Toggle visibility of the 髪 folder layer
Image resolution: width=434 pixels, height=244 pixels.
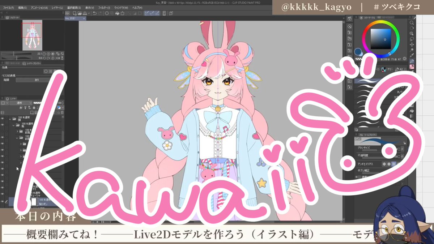click(x=2, y=125)
